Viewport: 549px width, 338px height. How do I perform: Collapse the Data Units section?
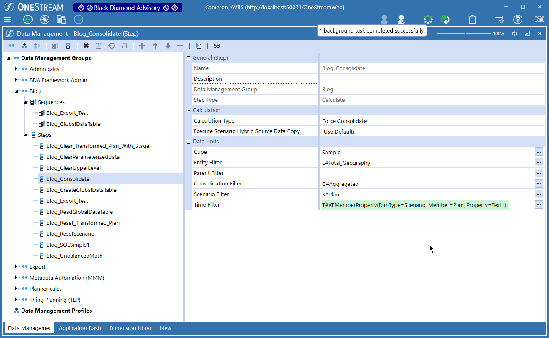(x=189, y=142)
